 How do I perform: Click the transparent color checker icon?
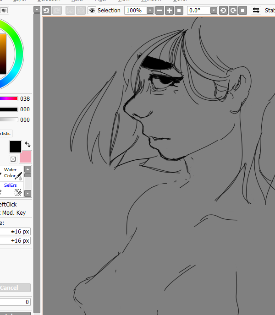[x=13, y=159]
